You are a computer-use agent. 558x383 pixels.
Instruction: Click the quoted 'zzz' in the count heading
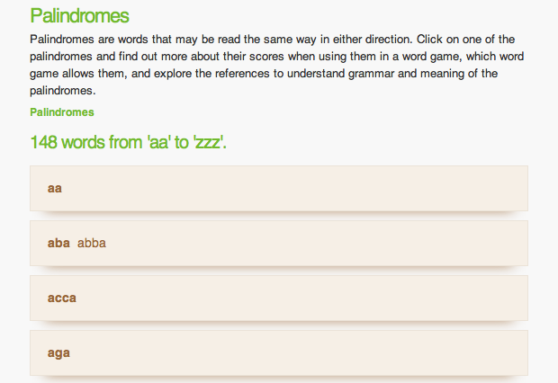[209, 142]
